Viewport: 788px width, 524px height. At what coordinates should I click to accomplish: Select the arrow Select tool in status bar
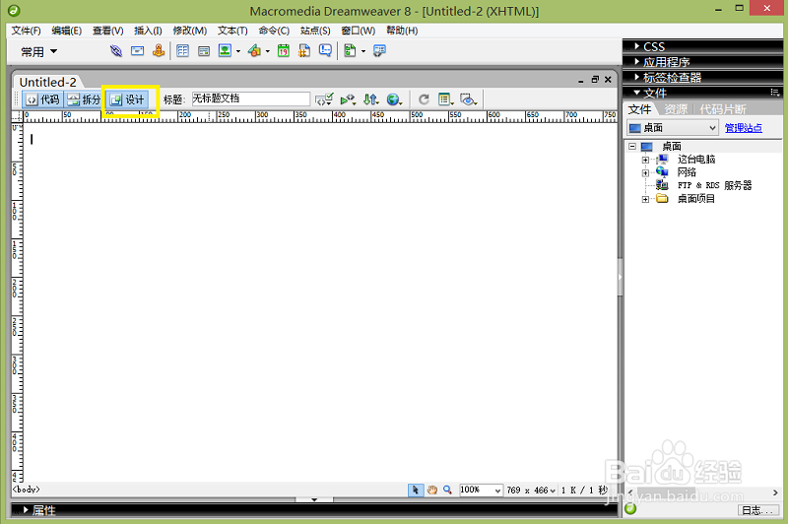pyautogui.click(x=416, y=490)
